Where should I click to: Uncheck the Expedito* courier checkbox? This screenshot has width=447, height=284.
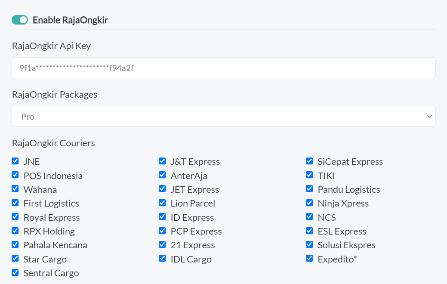point(309,259)
